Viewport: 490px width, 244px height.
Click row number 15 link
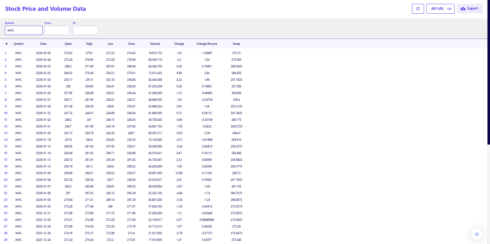click(x=6, y=146)
